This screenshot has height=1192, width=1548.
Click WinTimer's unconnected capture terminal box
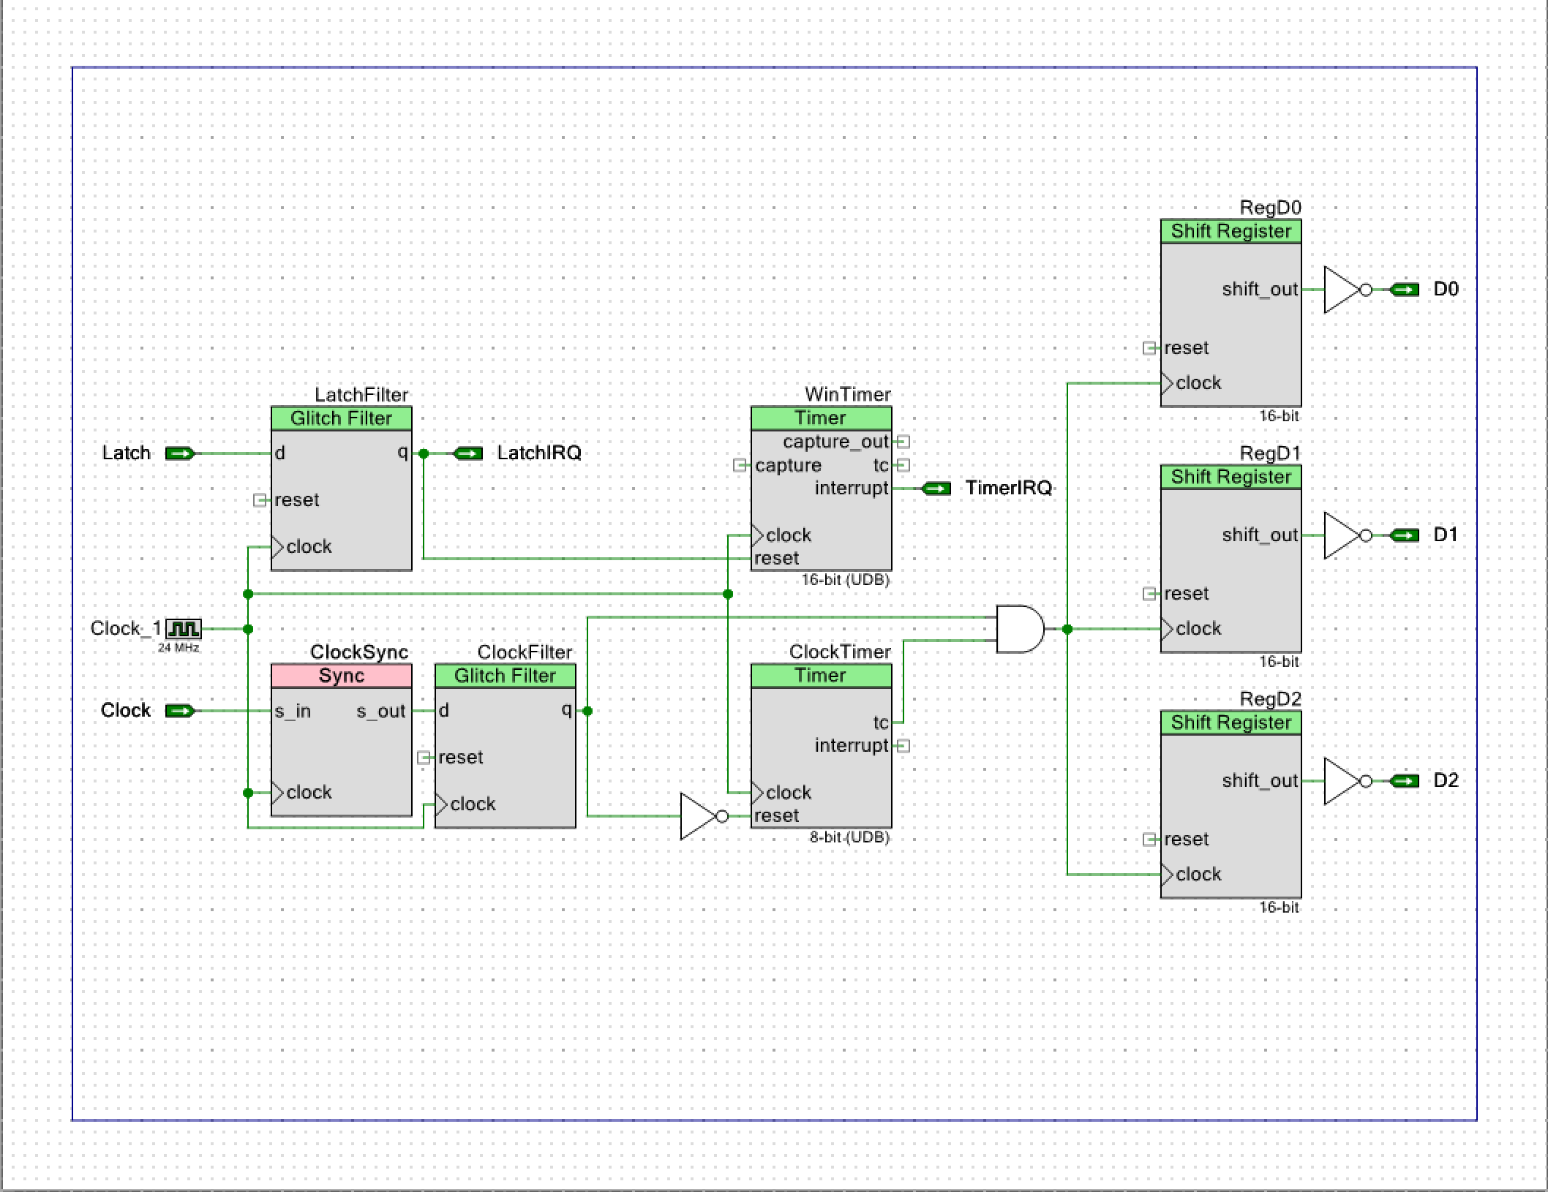740,465
